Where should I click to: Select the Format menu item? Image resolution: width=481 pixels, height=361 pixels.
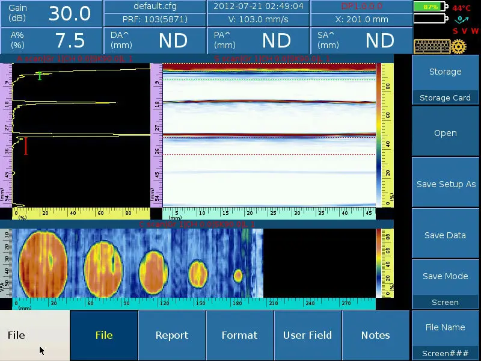240,335
